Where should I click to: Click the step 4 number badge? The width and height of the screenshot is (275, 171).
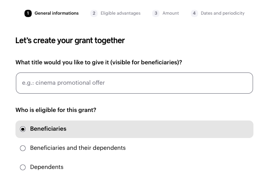coord(194,13)
